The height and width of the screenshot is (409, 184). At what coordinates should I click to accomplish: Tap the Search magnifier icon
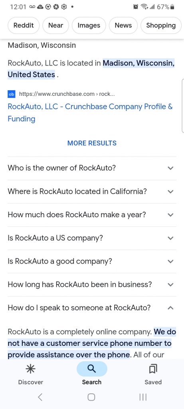pos(92,369)
